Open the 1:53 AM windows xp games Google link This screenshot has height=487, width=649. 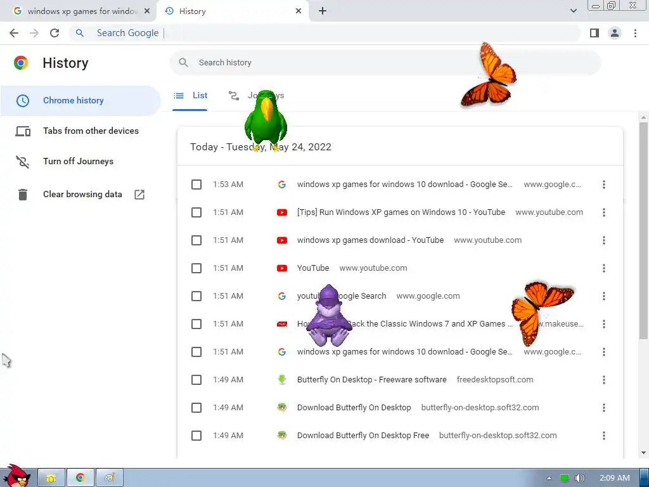click(405, 185)
